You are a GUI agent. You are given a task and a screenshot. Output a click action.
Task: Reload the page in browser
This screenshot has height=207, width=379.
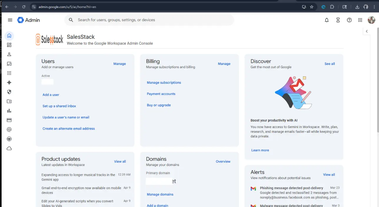[24, 7]
